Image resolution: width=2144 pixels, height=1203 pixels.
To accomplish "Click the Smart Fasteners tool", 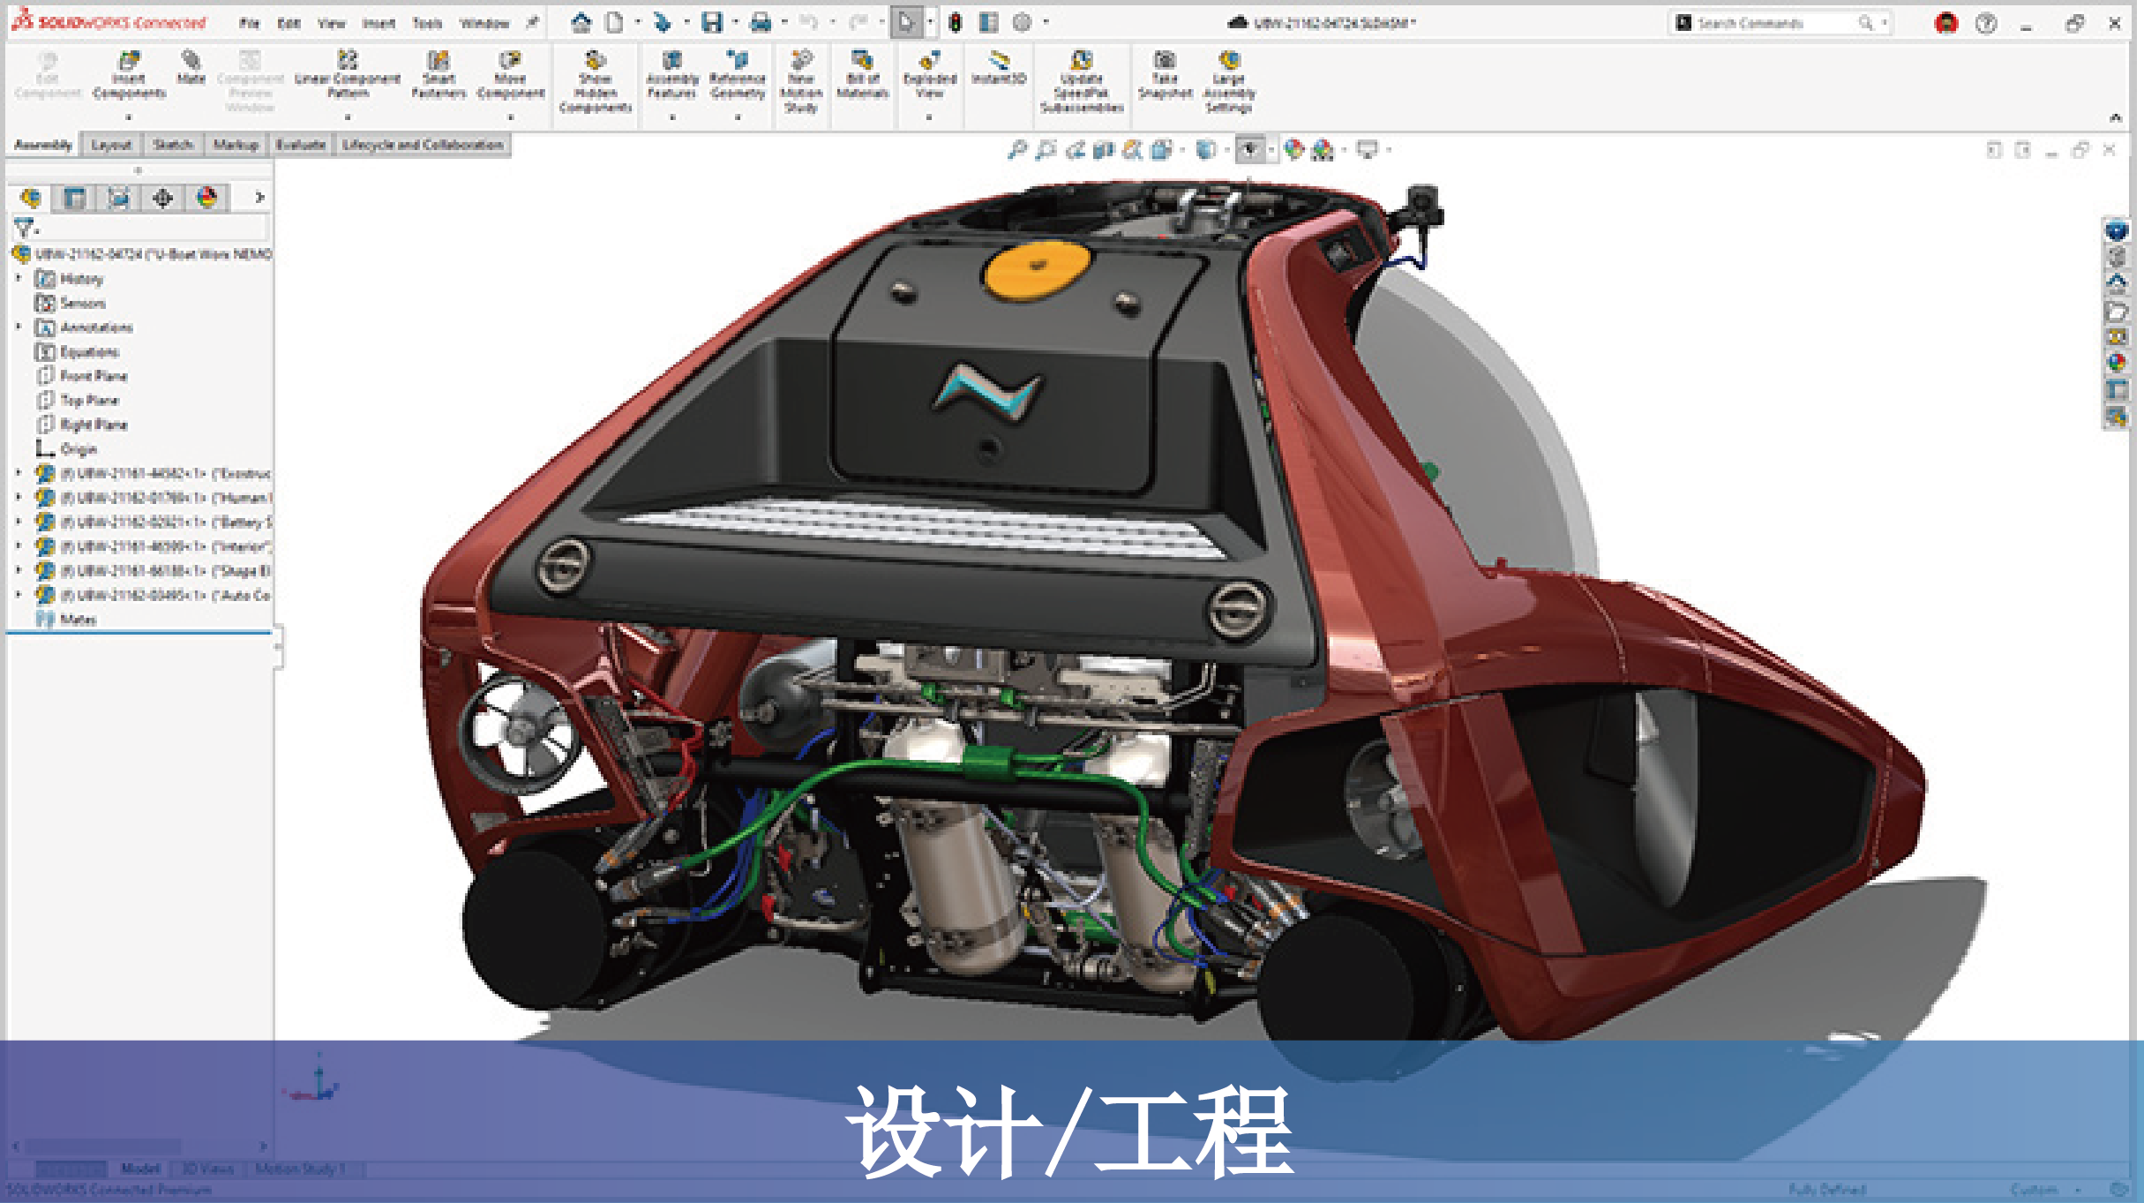I will [439, 75].
